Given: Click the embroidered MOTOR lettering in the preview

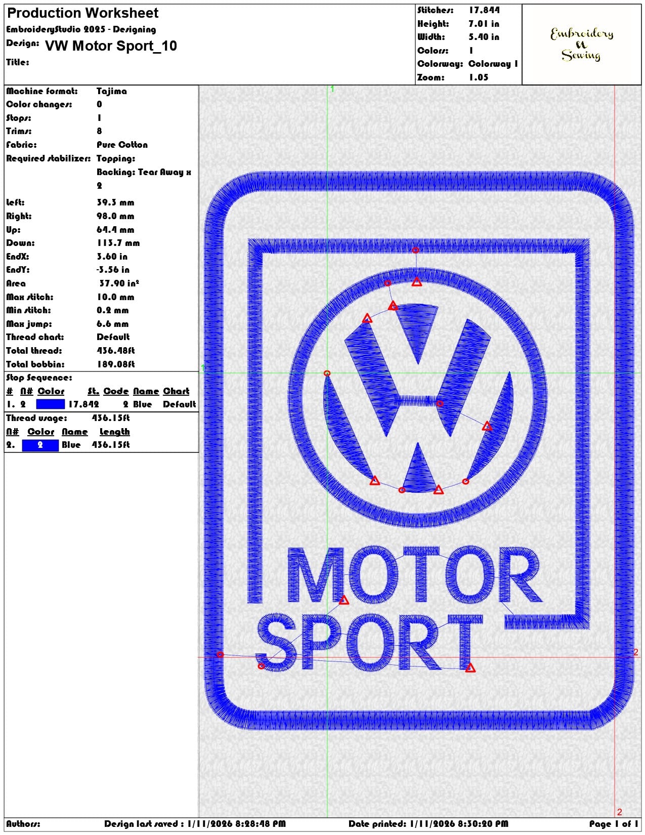Looking at the screenshot, I should tap(415, 575).
